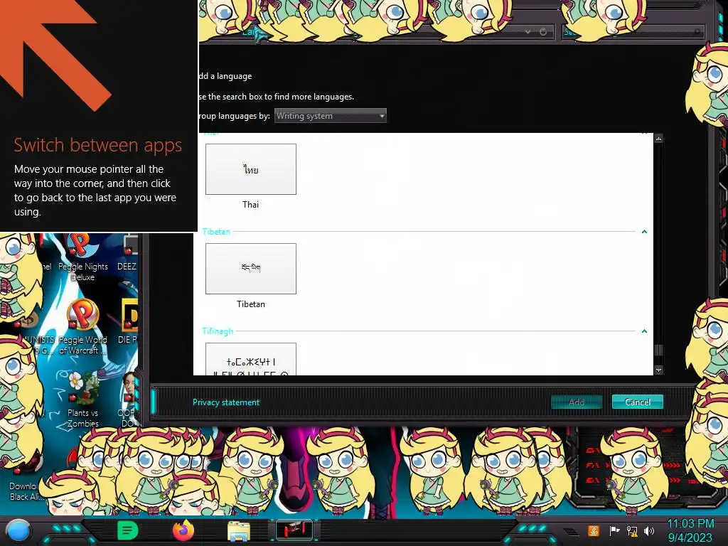Open the volume speaker tray icon
The image size is (728, 546).
649,530
